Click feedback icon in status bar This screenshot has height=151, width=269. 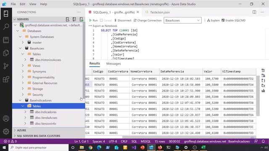256,141
